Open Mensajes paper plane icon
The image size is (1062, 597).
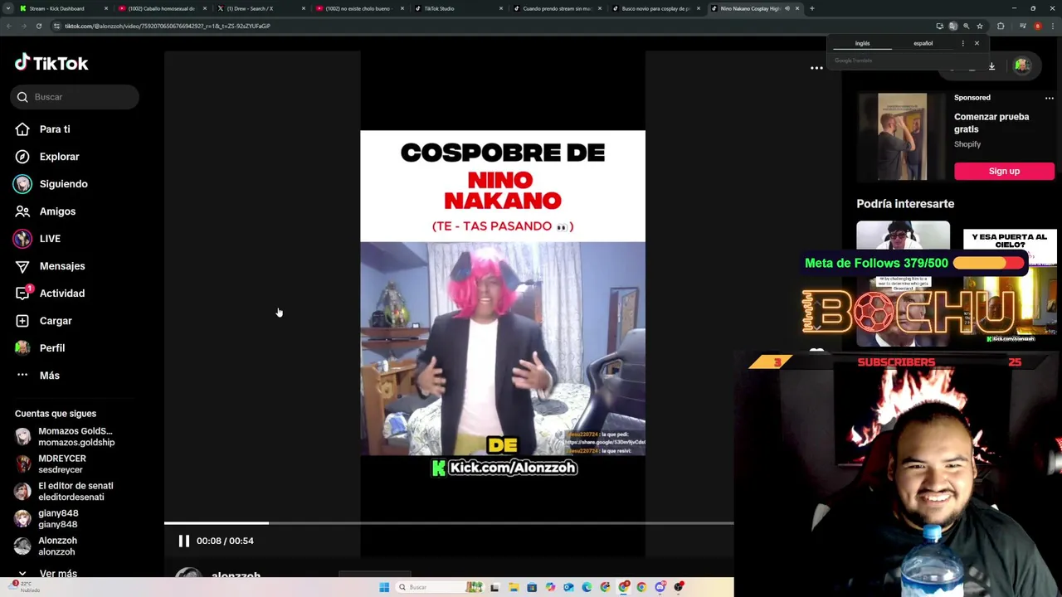point(22,266)
